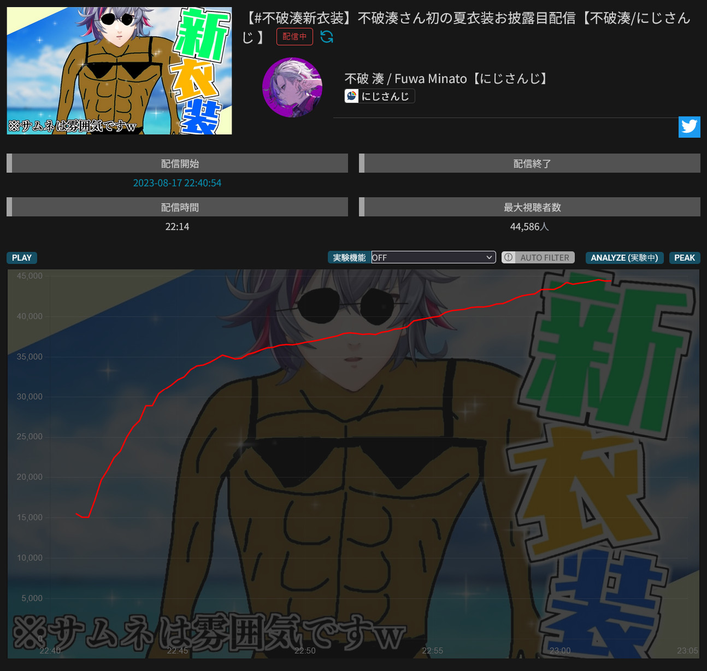Click the 15,000 y-axis label
The height and width of the screenshot is (671, 707).
tap(30, 517)
